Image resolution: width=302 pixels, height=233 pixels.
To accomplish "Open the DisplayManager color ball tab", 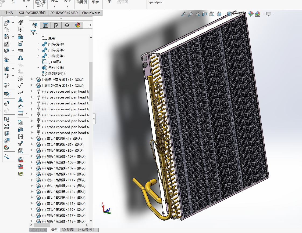I will coord(78,25).
